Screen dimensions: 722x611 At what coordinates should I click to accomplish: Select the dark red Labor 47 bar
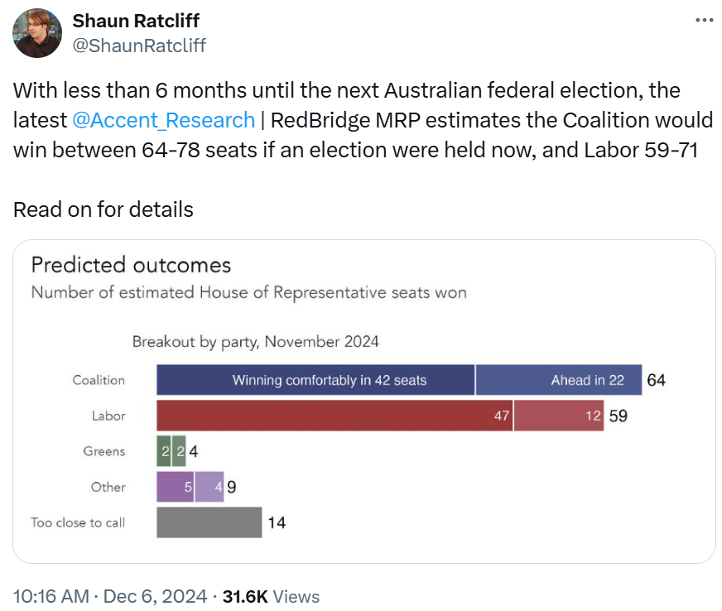tap(335, 416)
